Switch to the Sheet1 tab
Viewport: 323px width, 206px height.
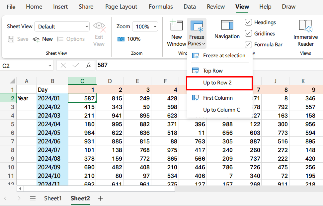(x=52, y=198)
